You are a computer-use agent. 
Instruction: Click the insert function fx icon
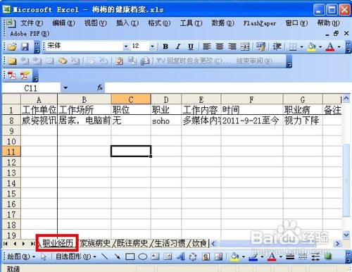(100, 88)
